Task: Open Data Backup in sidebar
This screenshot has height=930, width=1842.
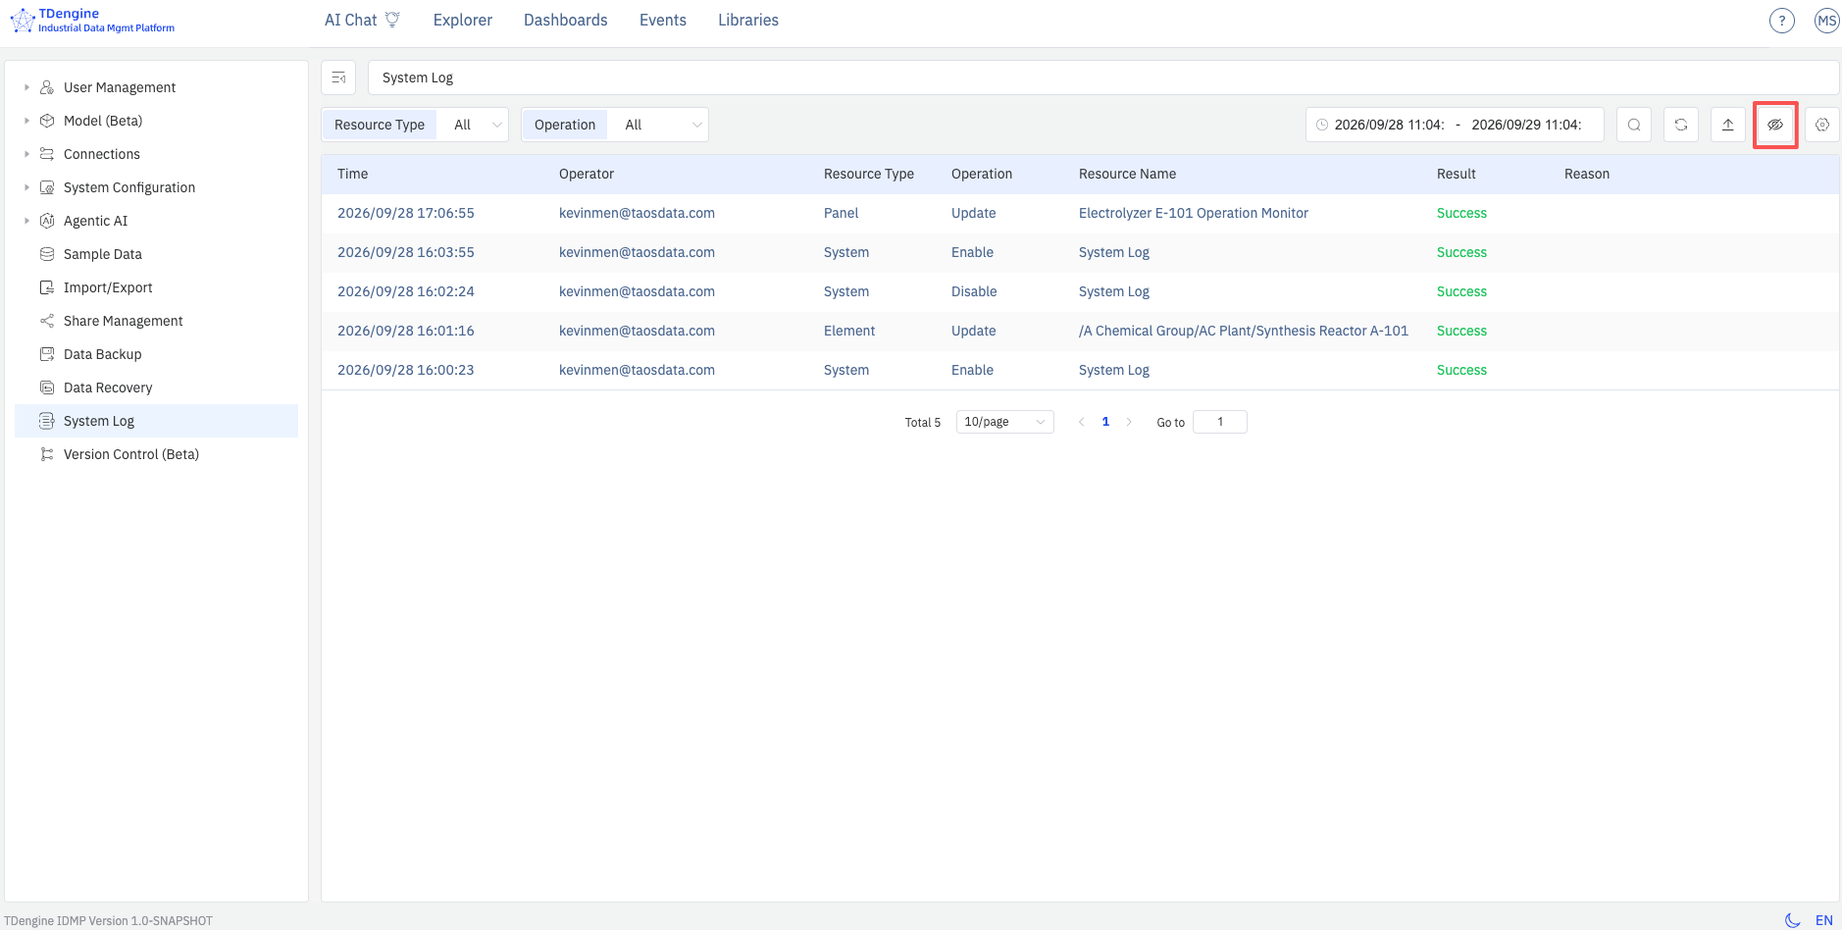Action: (x=157, y=354)
